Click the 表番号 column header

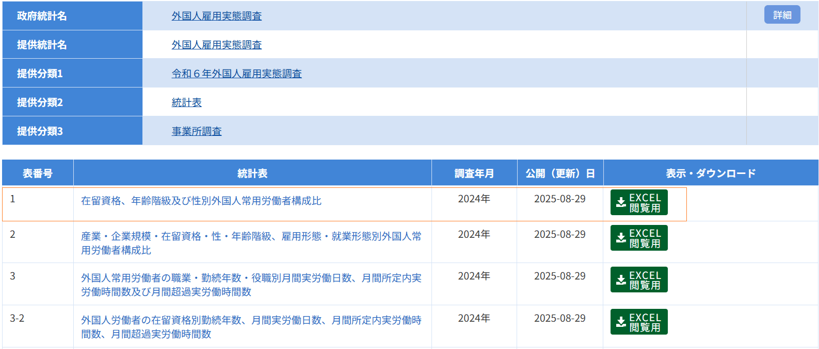point(38,173)
